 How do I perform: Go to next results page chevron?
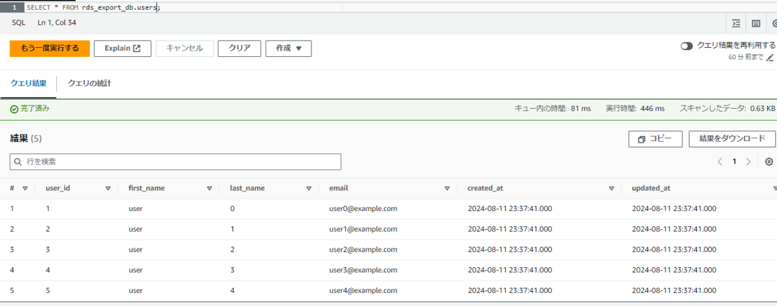coord(749,162)
